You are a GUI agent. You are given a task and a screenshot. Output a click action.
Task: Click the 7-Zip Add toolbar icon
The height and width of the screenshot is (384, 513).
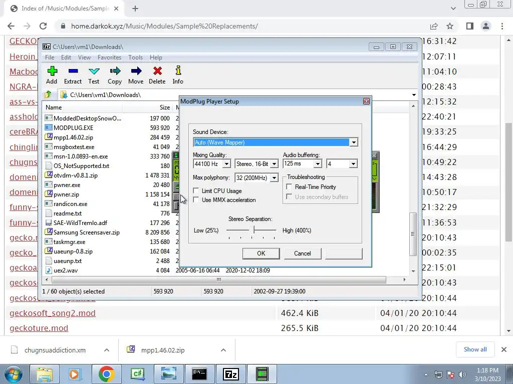tap(52, 75)
